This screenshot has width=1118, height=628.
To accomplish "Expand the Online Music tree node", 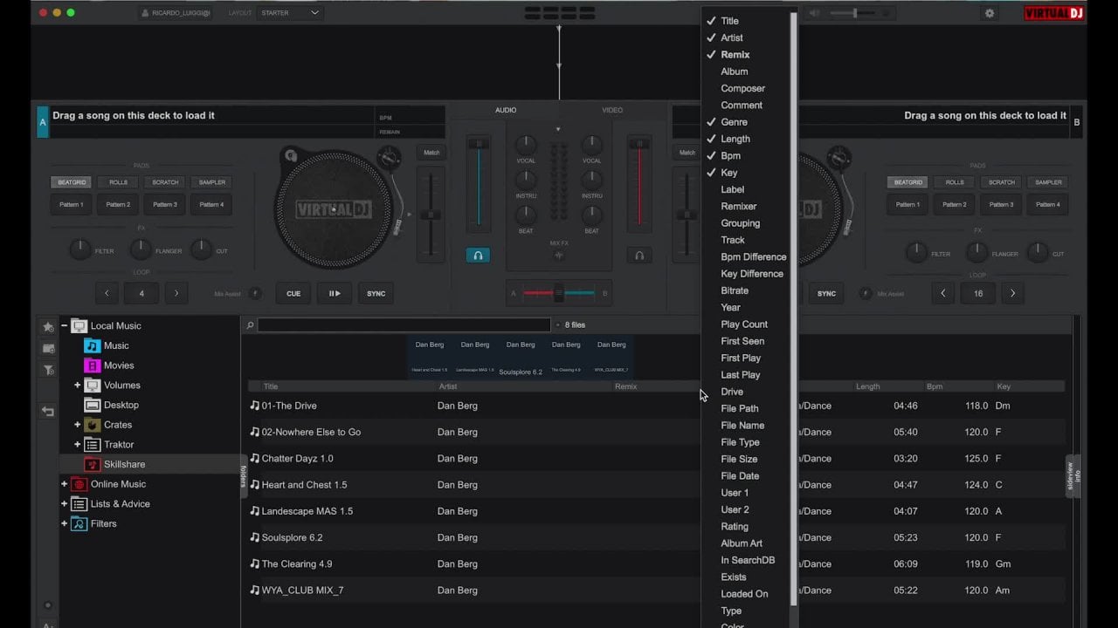I will (64, 484).
